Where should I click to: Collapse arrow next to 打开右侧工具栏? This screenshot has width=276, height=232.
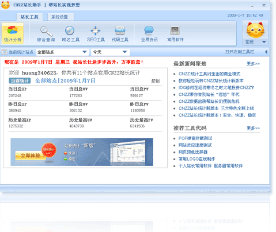[x=266, y=52]
